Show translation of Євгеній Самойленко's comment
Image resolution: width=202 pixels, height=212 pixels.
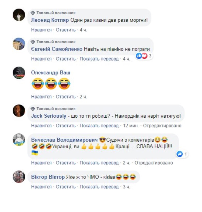tap(99, 59)
